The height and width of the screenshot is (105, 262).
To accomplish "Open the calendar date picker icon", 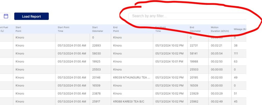I will point(6,16).
